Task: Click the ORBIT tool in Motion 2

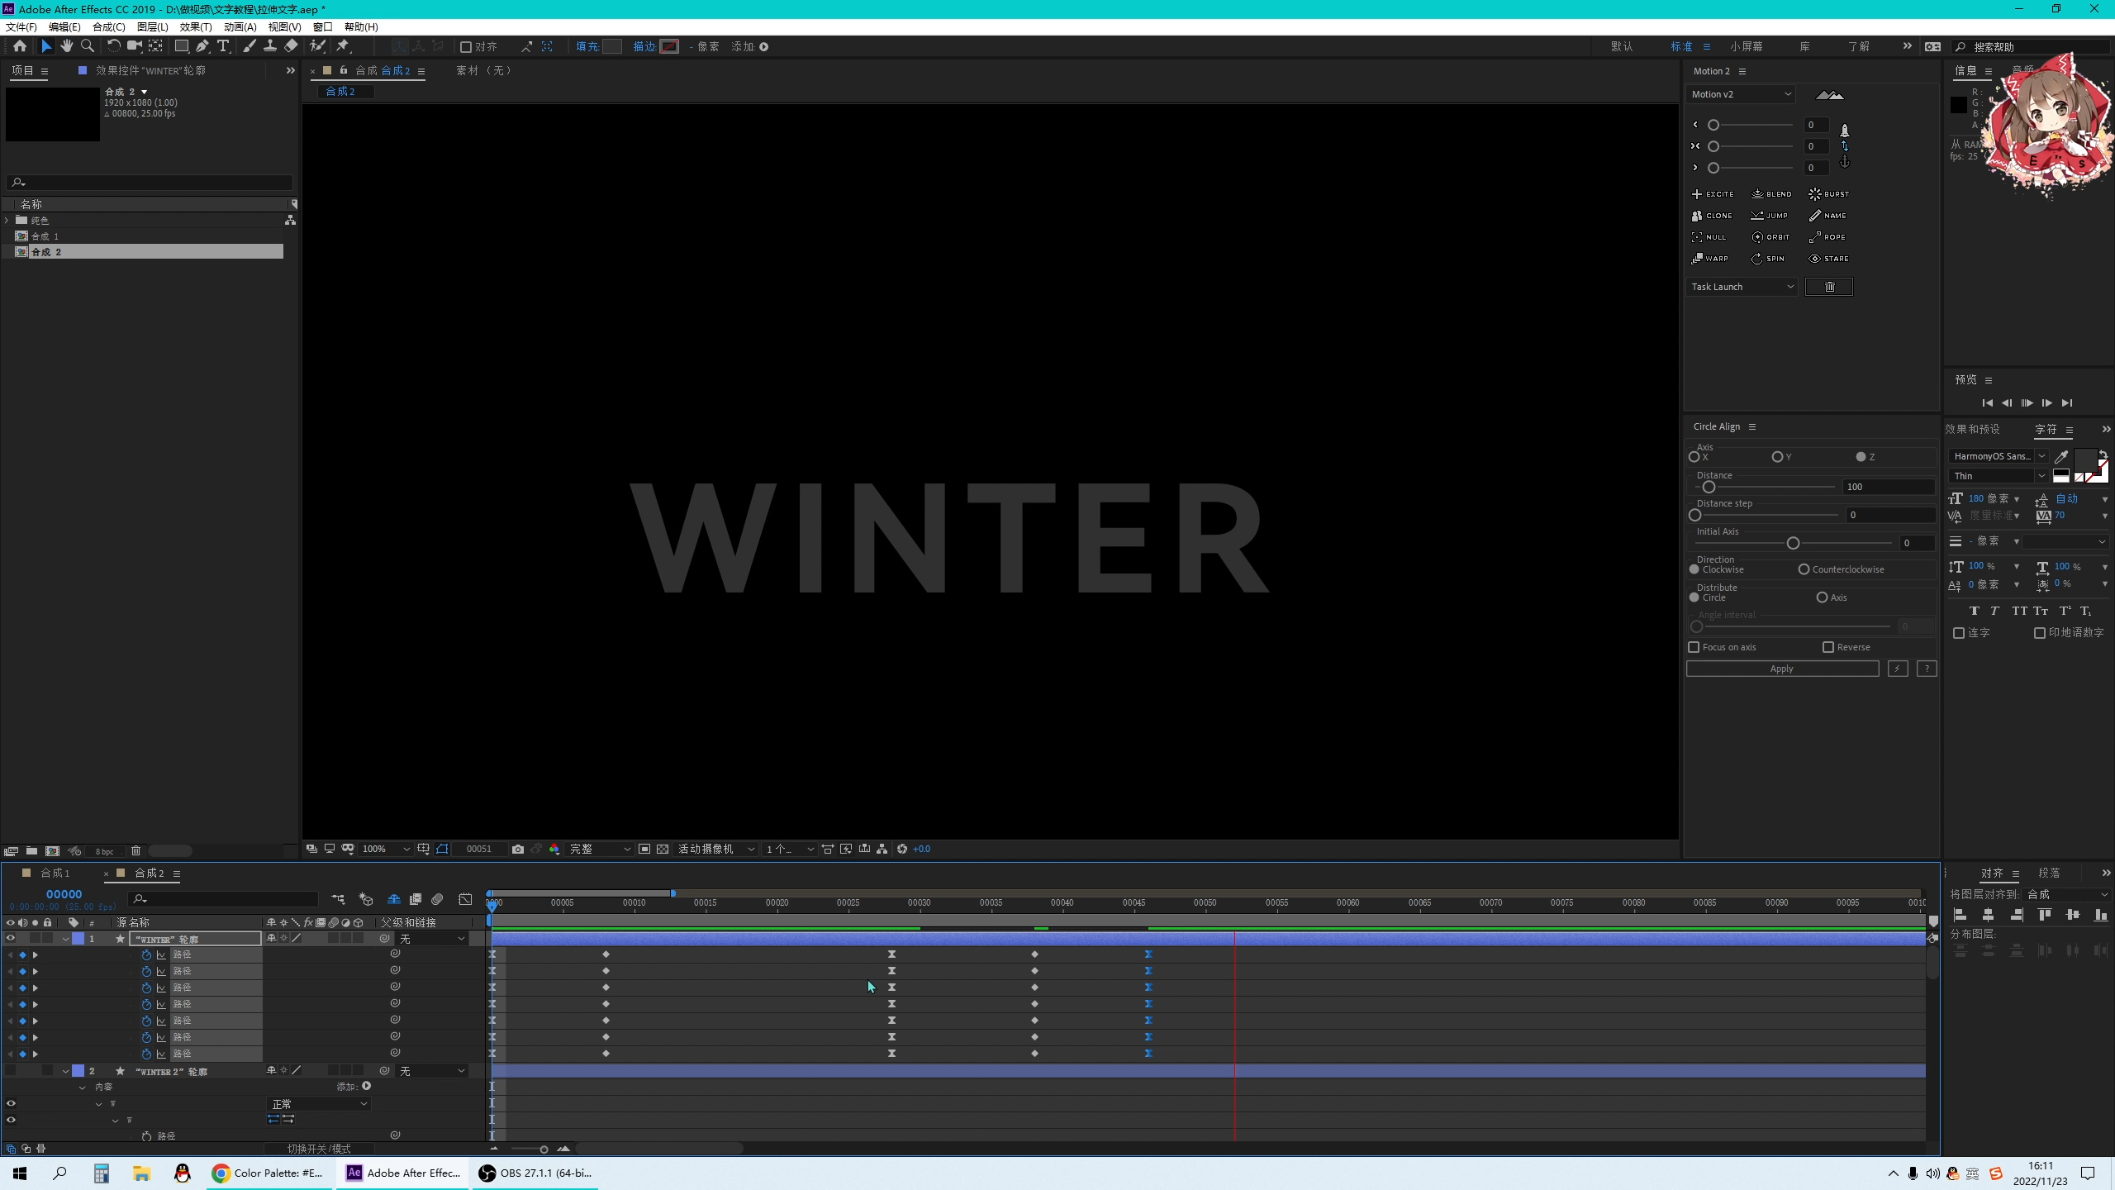Action: point(1770,237)
